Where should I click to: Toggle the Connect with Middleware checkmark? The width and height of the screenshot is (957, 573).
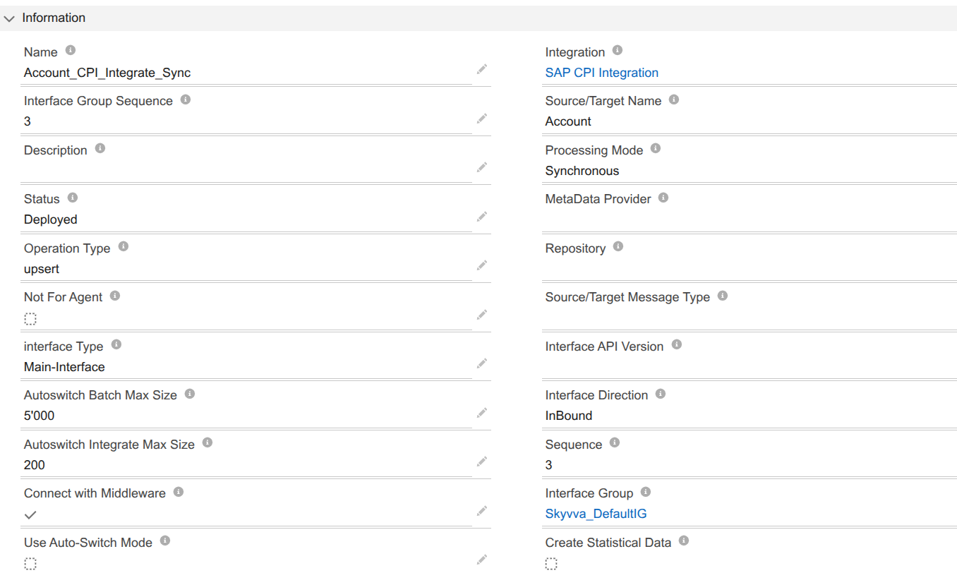point(30,515)
